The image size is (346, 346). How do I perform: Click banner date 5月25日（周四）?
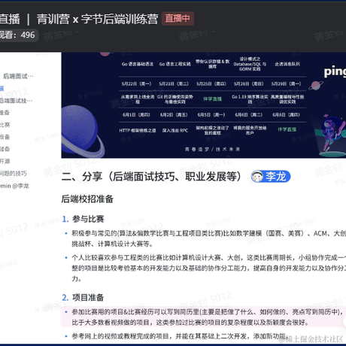point(211,83)
